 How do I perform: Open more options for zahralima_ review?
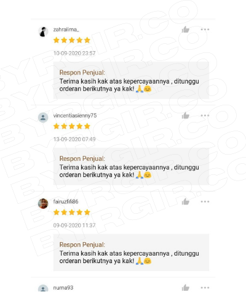[205, 30]
